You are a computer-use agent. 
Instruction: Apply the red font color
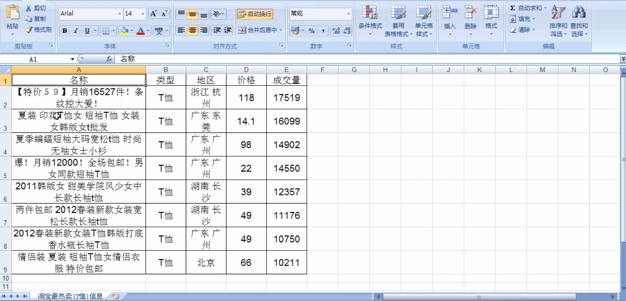point(140,31)
